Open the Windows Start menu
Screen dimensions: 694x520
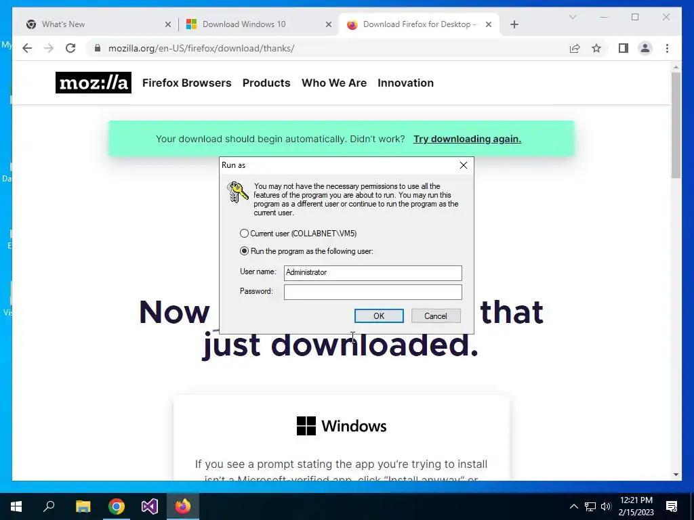(16, 506)
